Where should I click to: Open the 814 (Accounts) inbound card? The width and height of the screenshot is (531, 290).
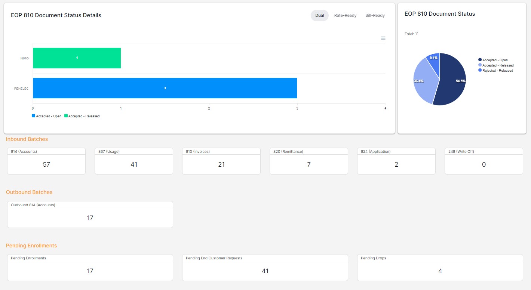(46, 161)
